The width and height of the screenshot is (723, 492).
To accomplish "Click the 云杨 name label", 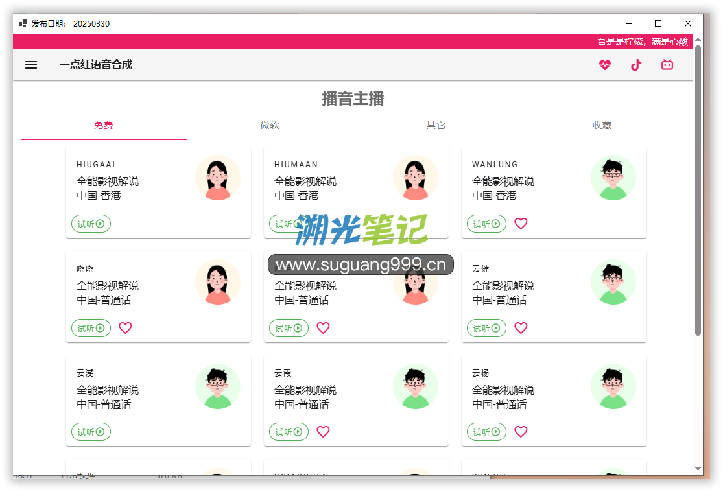I will point(480,373).
